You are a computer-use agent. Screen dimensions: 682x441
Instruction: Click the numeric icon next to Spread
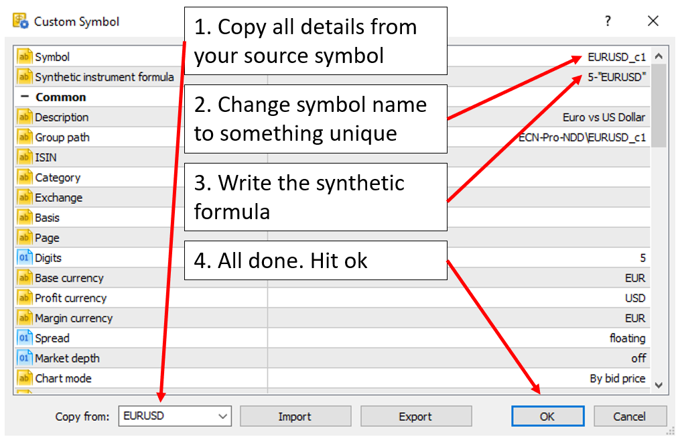point(24,338)
